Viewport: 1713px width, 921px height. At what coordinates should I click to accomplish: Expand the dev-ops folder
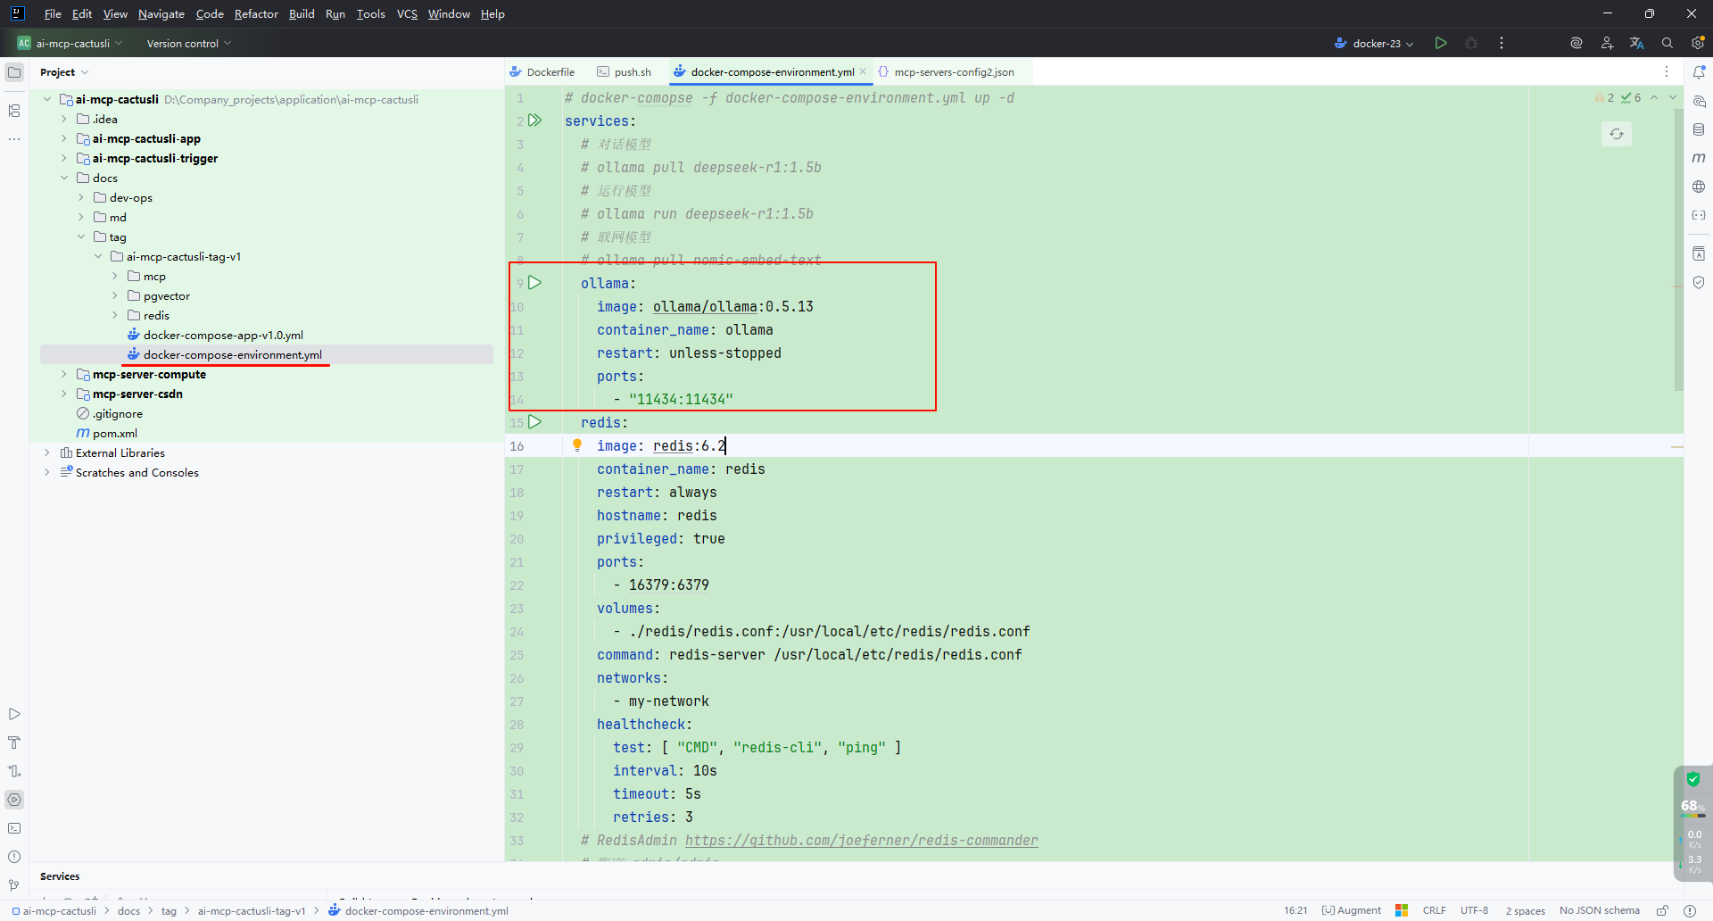point(81,197)
